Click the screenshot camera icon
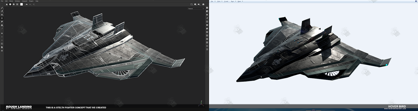The height and width of the screenshot is (111, 418). pos(203,4)
